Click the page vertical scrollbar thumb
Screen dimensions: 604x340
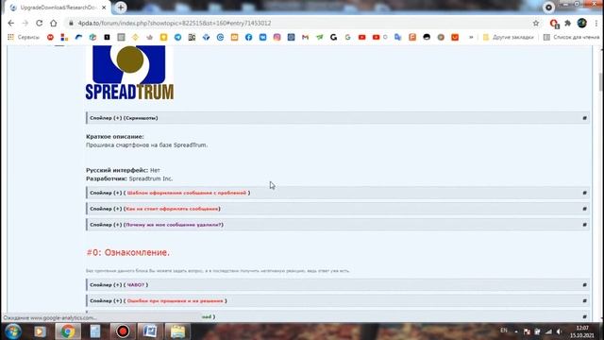601,81
